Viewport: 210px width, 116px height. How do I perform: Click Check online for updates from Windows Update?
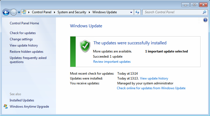point(151,88)
